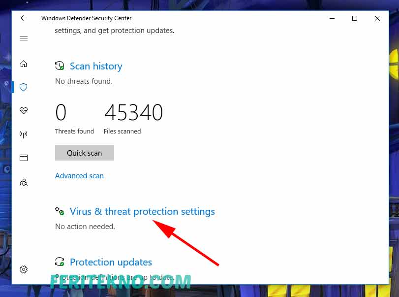Open Firewall & network protection antenna icon
Viewport: 399px width, 297px height.
click(24, 134)
